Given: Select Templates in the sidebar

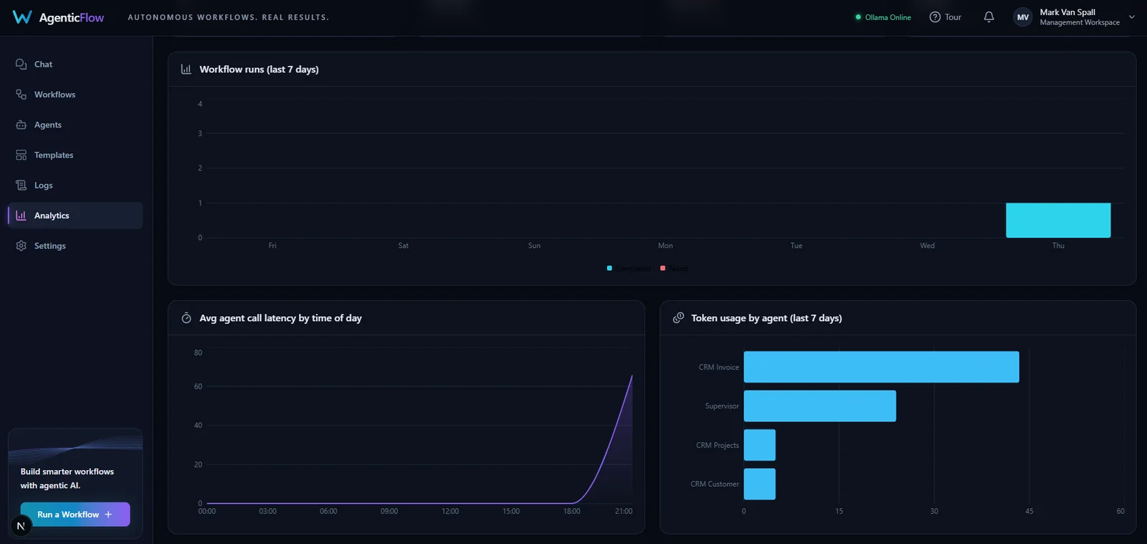Looking at the screenshot, I should (75, 155).
